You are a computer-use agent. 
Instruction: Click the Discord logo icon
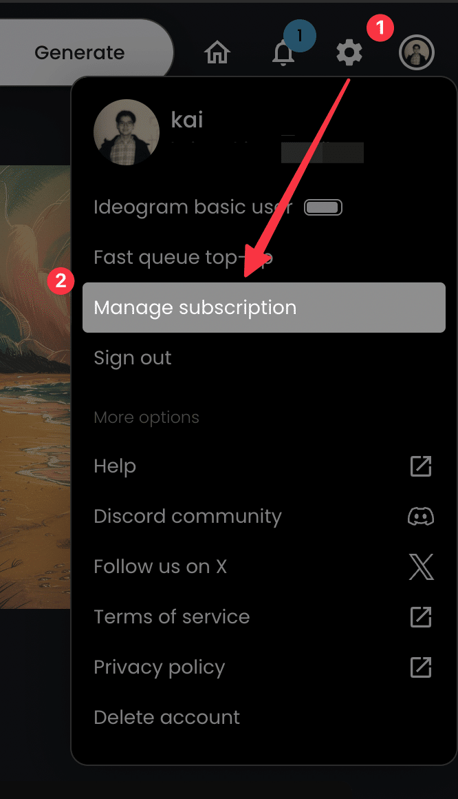pyautogui.click(x=421, y=516)
